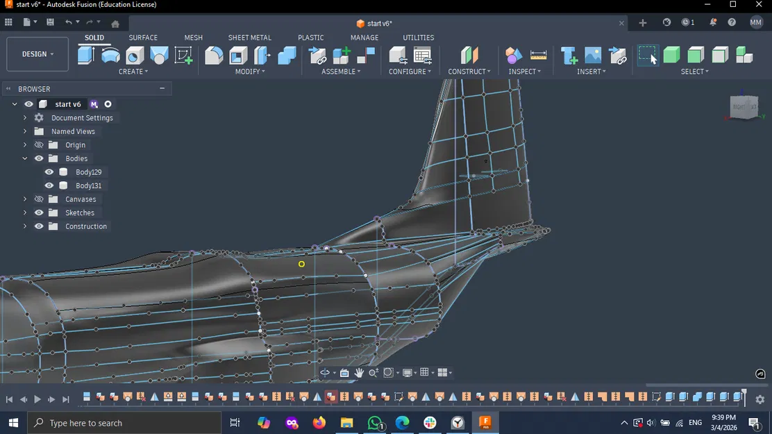Open the CREATE dropdown menu

click(133, 72)
